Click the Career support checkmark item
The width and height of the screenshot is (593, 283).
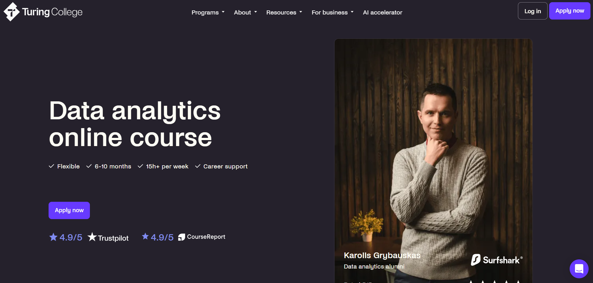click(x=221, y=166)
